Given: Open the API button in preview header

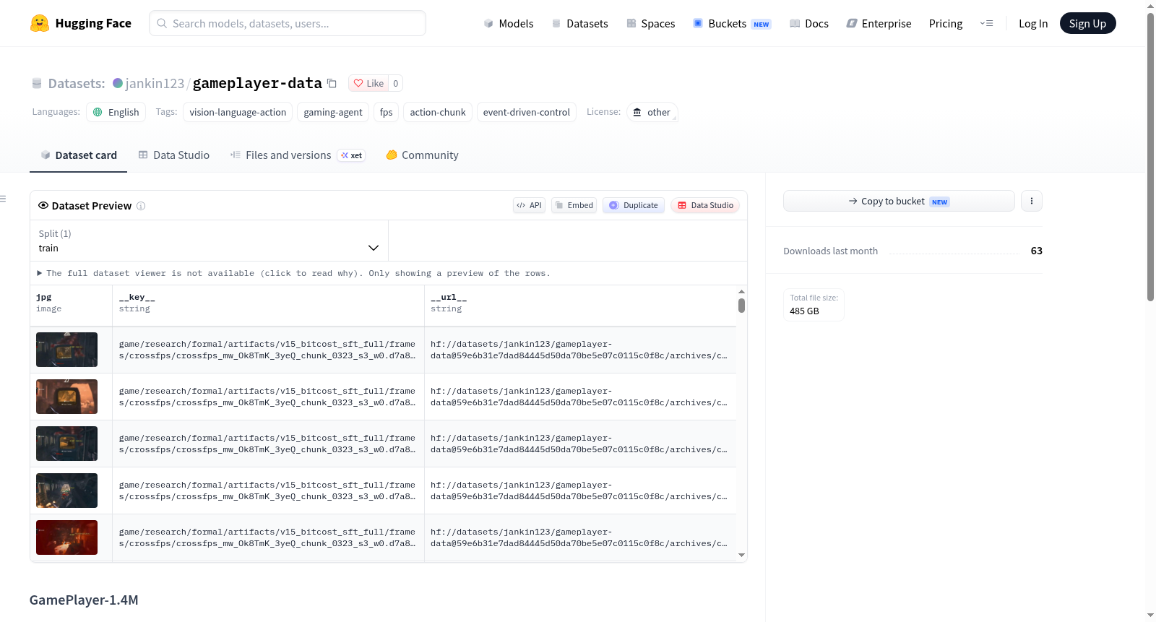Looking at the screenshot, I should click(529, 205).
